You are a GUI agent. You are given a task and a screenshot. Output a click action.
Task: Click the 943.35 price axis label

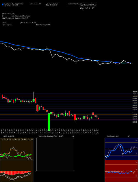coord(134,103)
